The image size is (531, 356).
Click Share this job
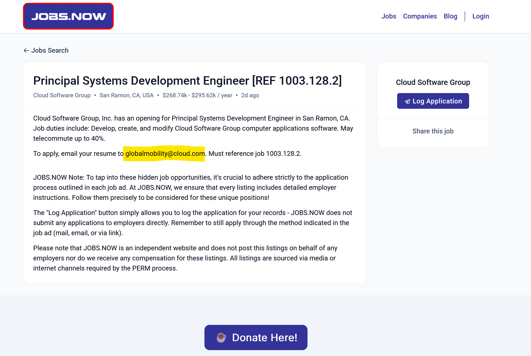click(x=433, y=131)
